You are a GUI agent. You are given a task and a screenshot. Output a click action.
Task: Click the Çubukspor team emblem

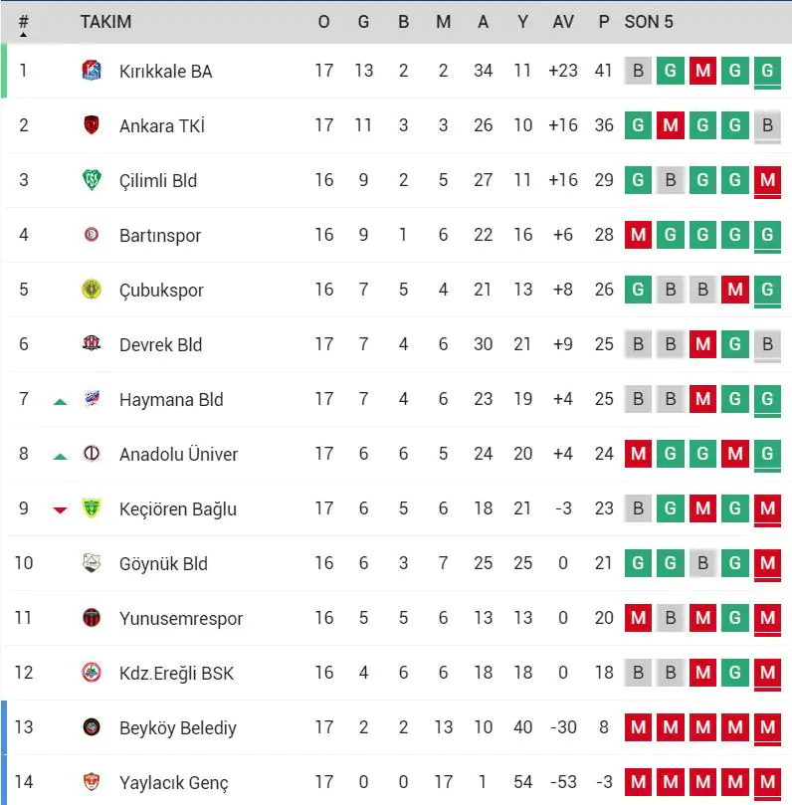[x=91, y=290]
